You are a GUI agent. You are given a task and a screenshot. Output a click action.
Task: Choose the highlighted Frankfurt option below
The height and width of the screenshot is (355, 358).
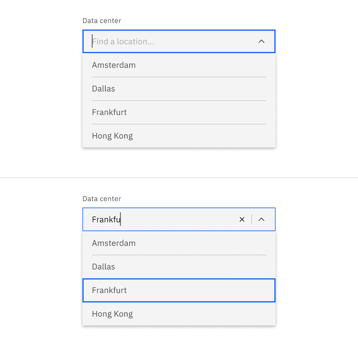(x=109, y=290)
